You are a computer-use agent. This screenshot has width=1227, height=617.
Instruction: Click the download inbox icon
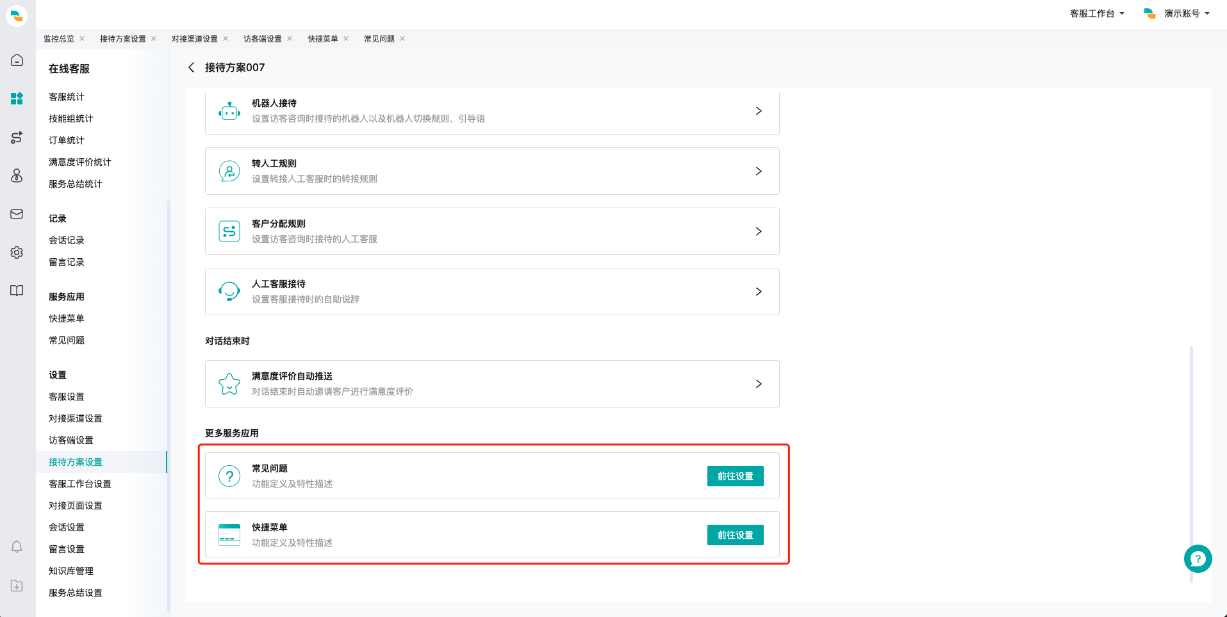pos(17,586)
